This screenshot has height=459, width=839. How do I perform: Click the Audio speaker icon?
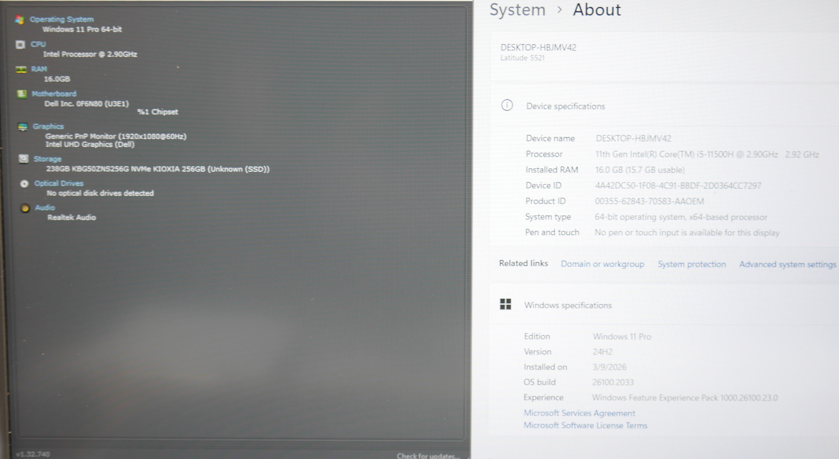25,208
